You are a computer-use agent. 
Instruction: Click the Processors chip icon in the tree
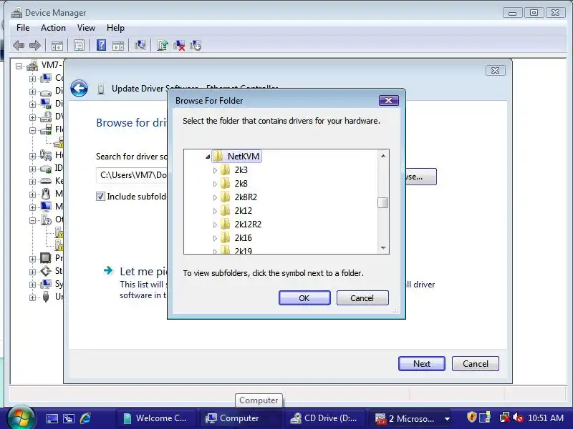pos(45,258)
